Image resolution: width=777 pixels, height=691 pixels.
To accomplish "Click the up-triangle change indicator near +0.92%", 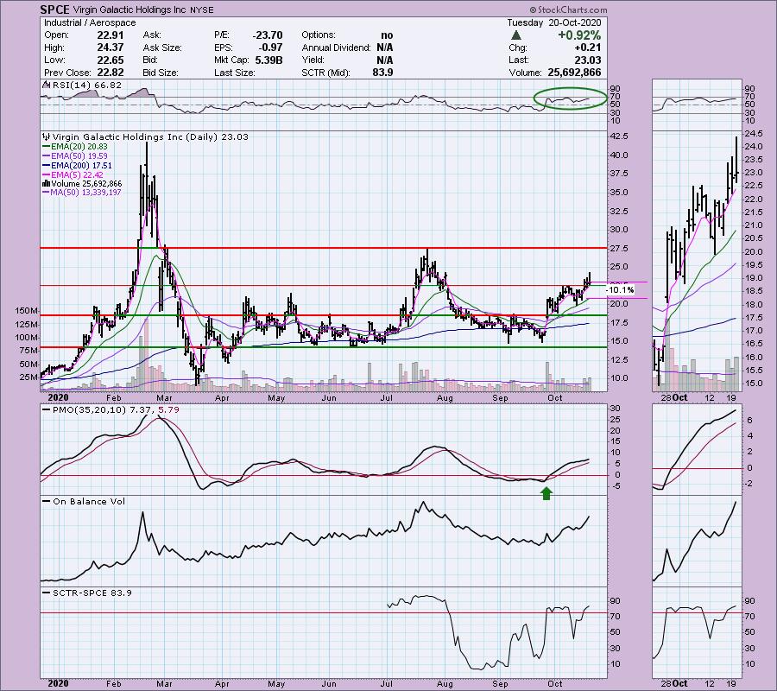I will (516, 35).
